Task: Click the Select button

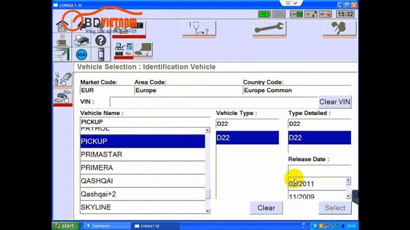Action: coord(335,208)
